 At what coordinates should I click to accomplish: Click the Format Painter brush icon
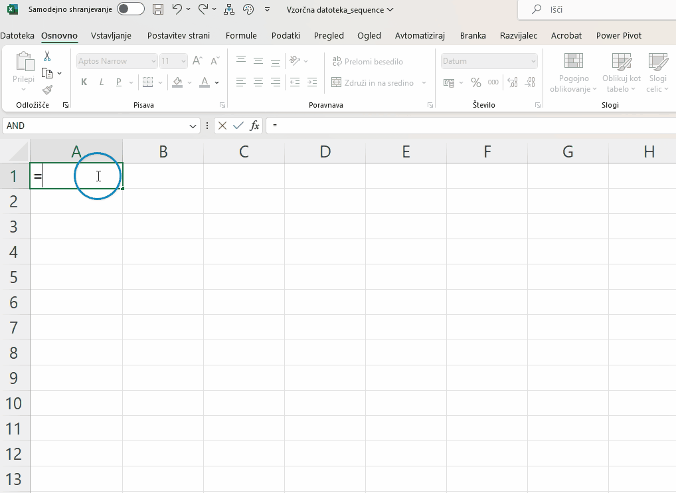[47, 90]
